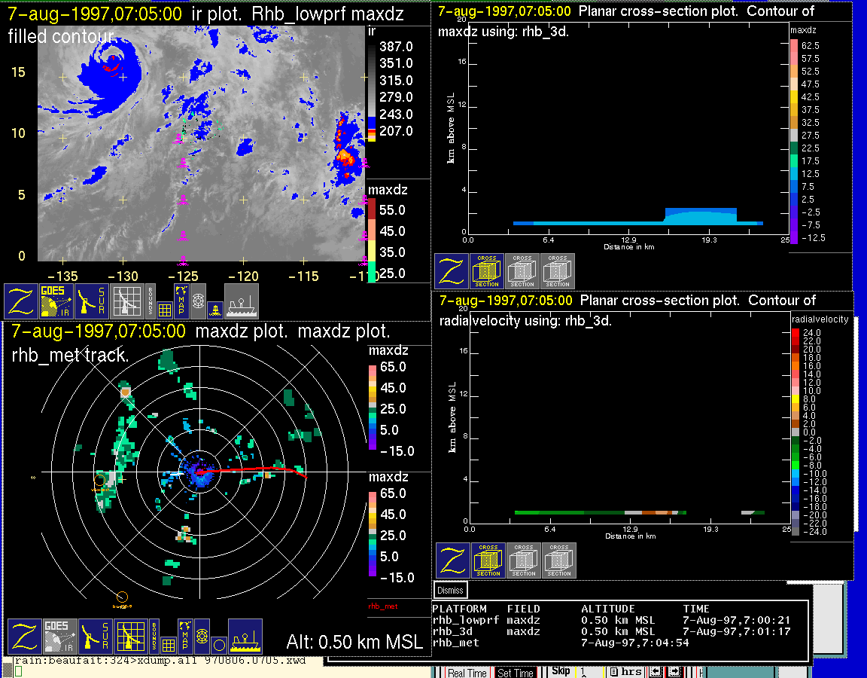Select the grayed GOES IR icon in the maxdz window
This screenshot has height=678, width=867.
point(59,637)
